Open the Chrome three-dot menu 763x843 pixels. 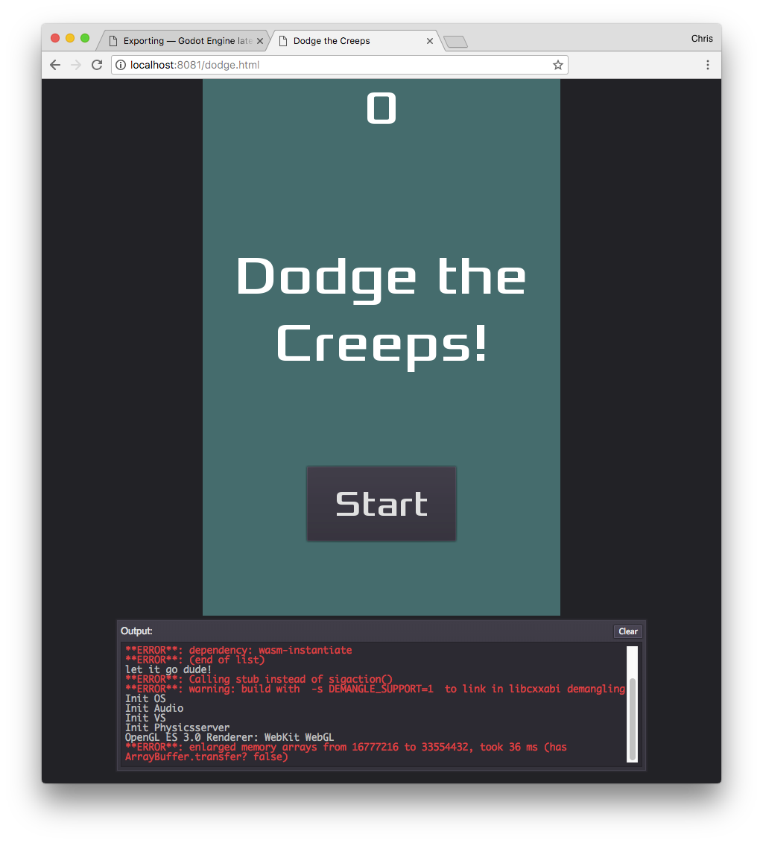click(707, 65)
